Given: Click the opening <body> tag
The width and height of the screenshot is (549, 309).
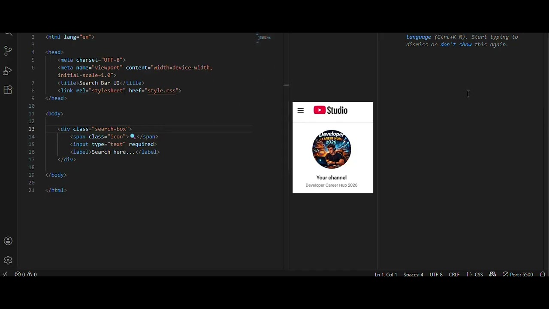Looking at the screenshot, I should point(54,114).
